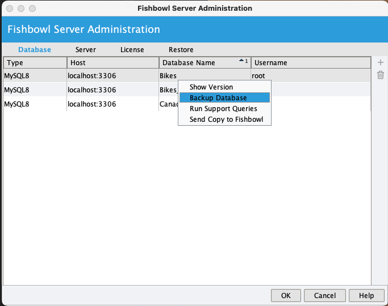The width and height of the screenshot is (388, 306).
Task: Select Backup Database in context menu
Action: tap(225, 97)
